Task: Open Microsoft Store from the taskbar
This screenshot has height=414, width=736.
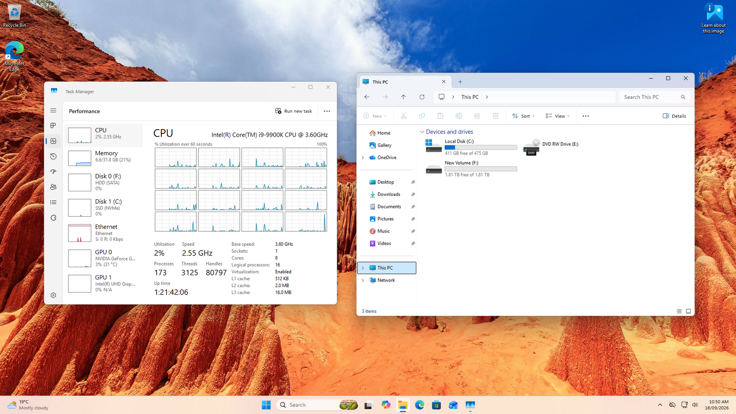Action: point(436,405)
